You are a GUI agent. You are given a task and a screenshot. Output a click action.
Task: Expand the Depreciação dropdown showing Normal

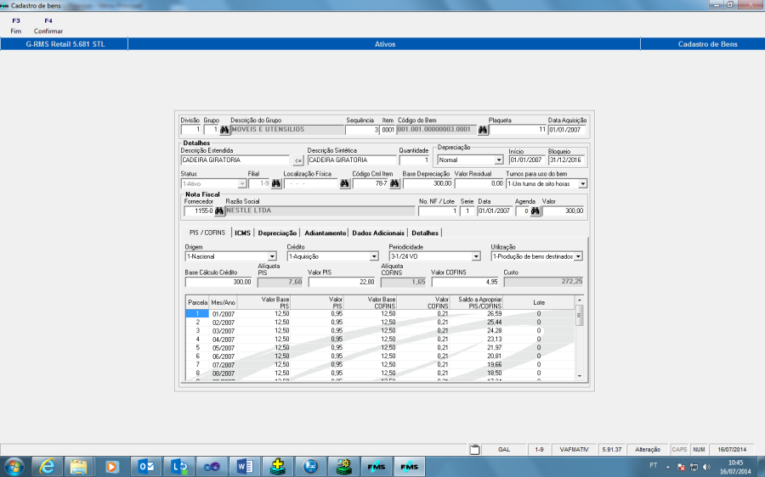pos(499,160)
